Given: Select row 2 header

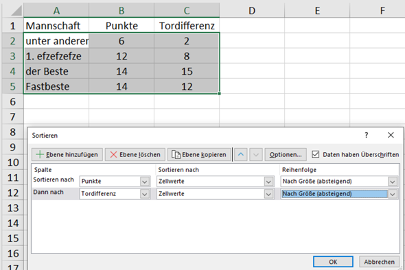Looking at the screenshot, I should point(12,40).
